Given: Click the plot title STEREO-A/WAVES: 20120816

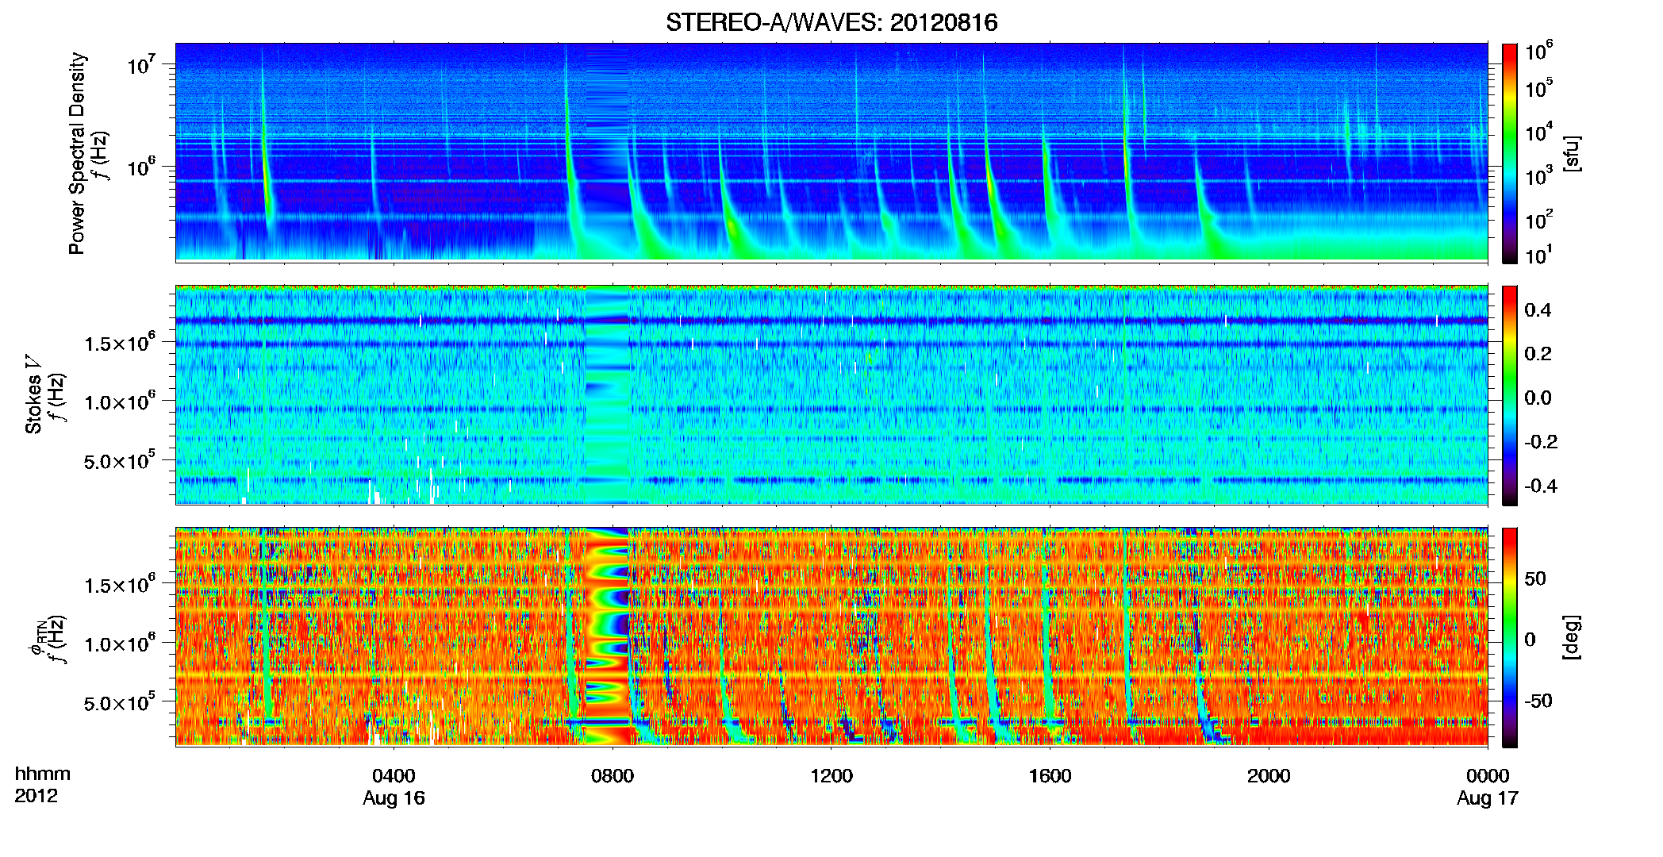Looking at the screenshot, I should click(831, 22).
